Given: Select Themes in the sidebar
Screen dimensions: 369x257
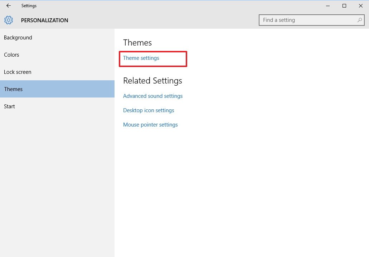Looking at the screenshot, I should 13,89.
